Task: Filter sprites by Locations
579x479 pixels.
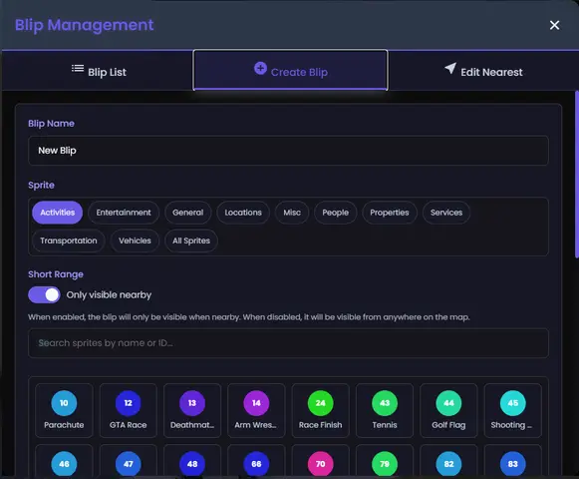Action: point(243,213)
